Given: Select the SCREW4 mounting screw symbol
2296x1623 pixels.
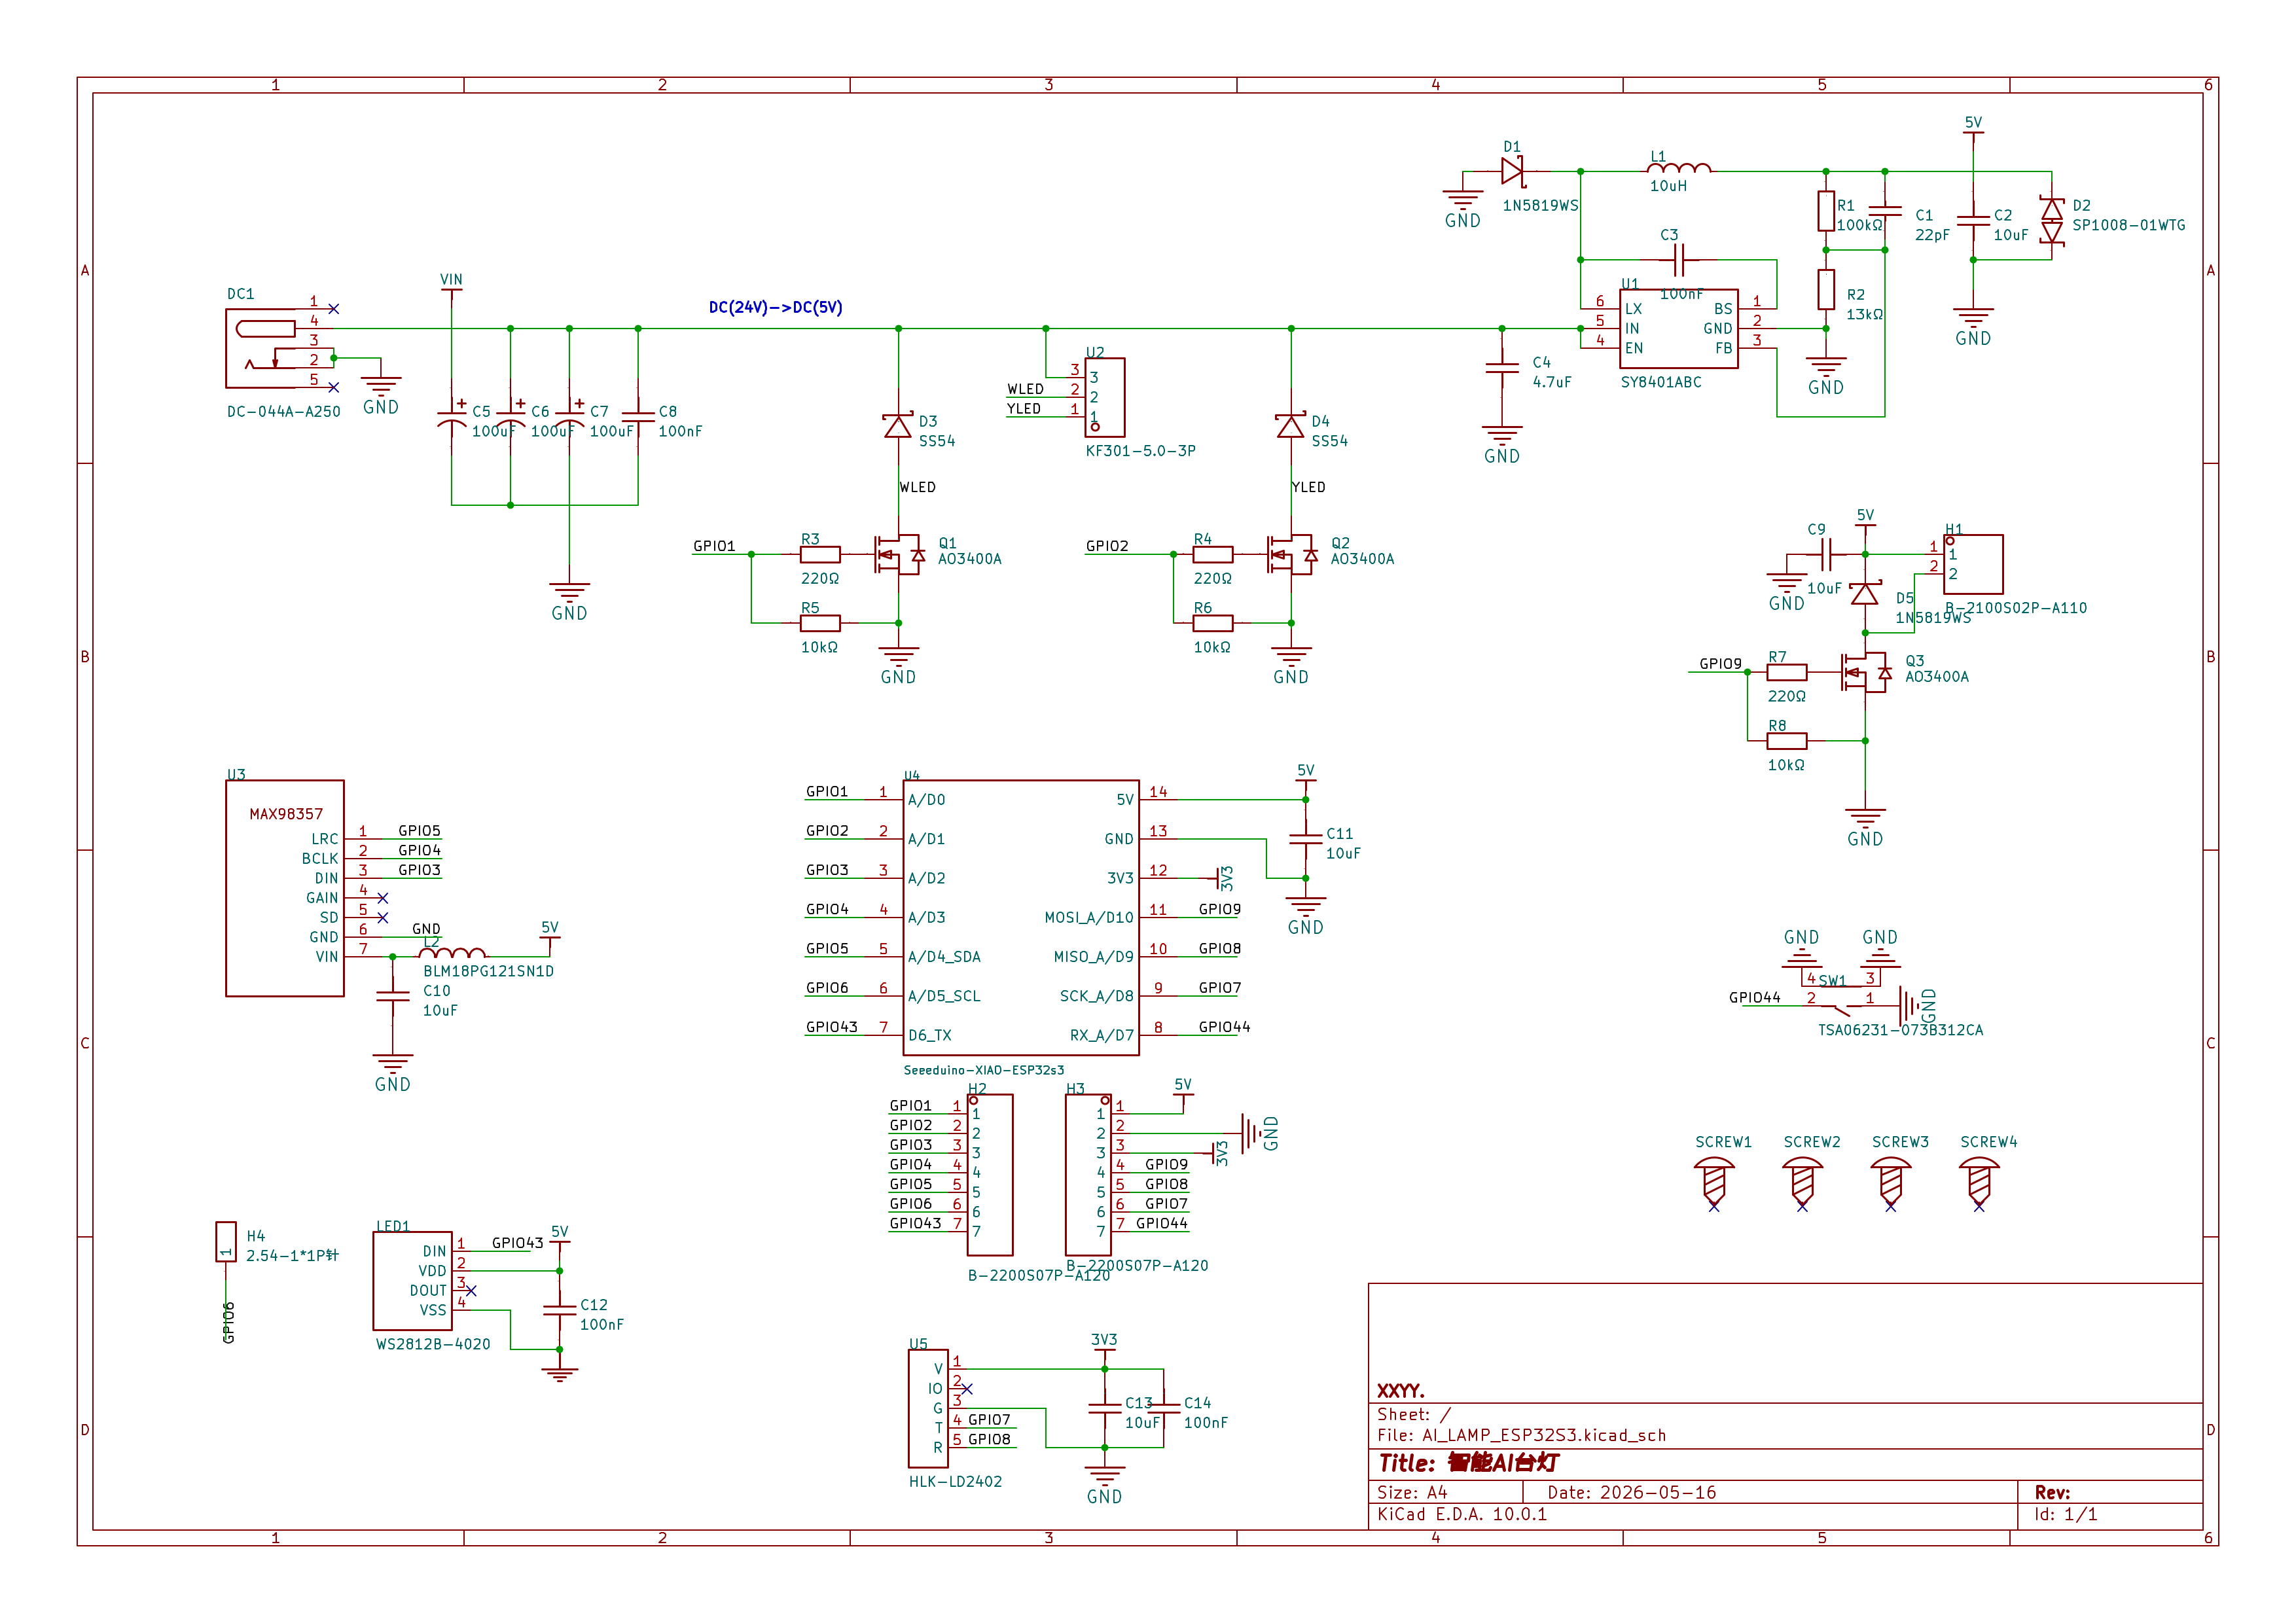Looking at the screenshot, I should click(x=1979, y=1183).
